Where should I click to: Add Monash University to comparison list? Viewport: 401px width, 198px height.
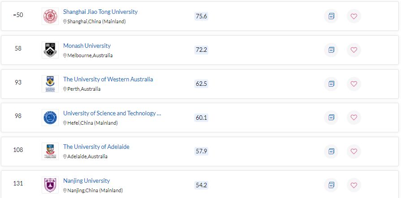[x=331, y=50]
